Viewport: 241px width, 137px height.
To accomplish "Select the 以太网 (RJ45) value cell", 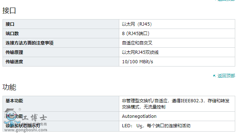I will (177, 24).
